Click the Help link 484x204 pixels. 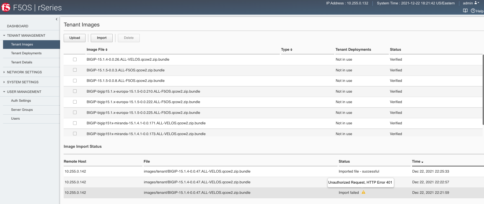pos(480,11)
